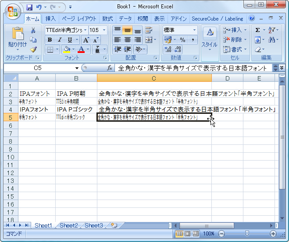Click the AutoSum sigma button
The image size is (289, 242).
pyautogui.click(x=257, y=30)
